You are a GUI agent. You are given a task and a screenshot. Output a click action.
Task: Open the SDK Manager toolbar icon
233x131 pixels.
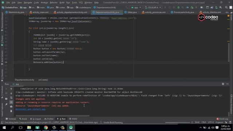pyautogui.click(x=221, y=7)
